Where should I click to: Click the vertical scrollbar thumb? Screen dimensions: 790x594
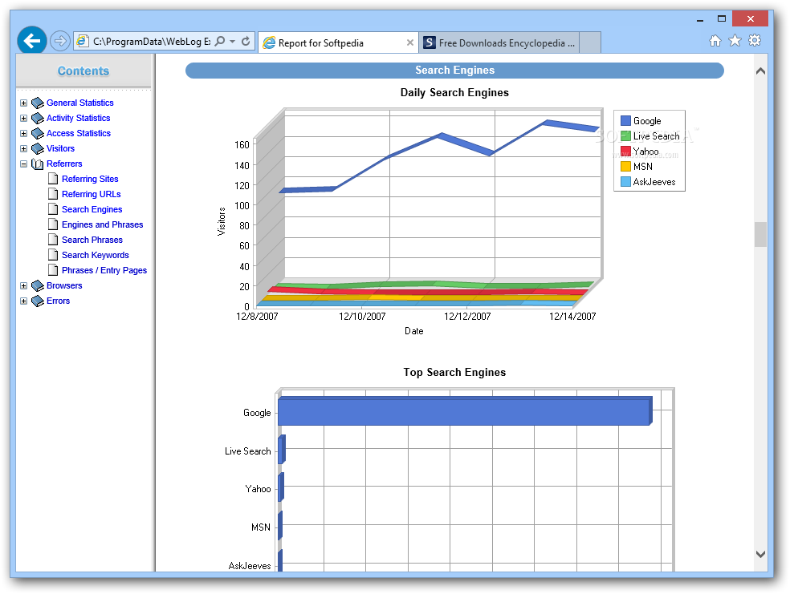click(x=760, y=234)
